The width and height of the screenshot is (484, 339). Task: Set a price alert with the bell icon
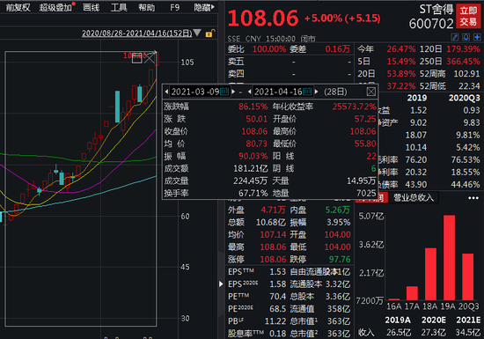click(x=466, y=37)
